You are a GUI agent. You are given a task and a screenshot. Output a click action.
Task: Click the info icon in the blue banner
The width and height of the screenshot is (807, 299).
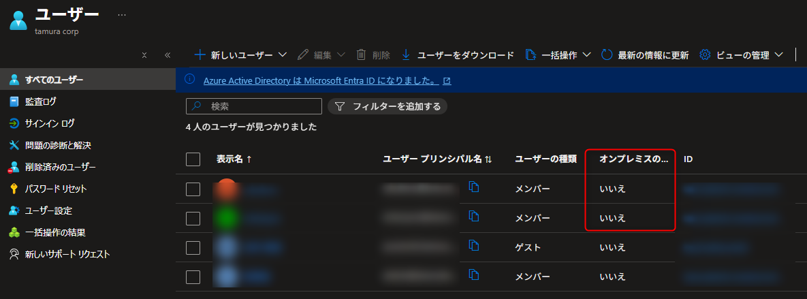[190, 80]
